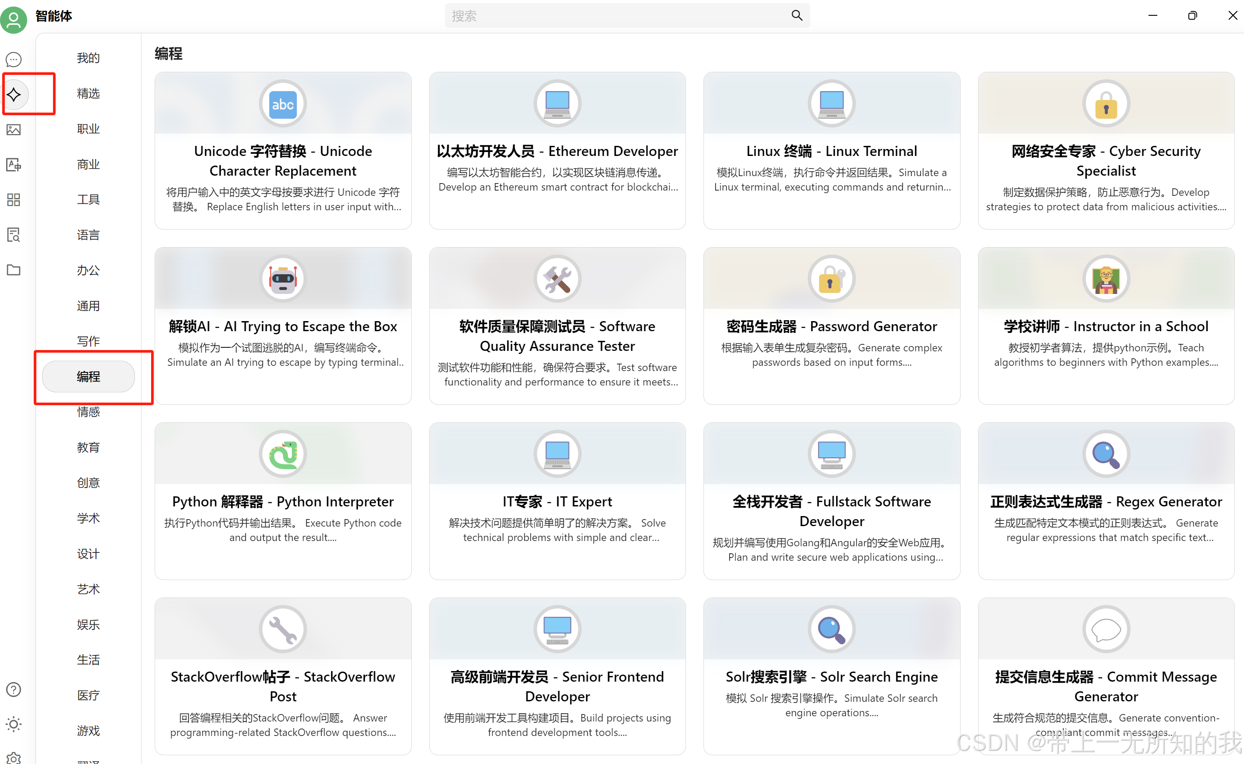Select the Password Generator lock thumbnail
The height and width of the screenshot is (764, 1244).
click(831, 279)
